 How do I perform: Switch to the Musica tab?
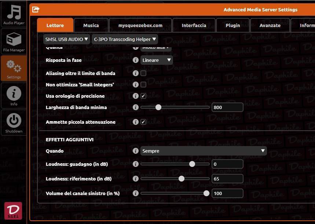(91, 25)
